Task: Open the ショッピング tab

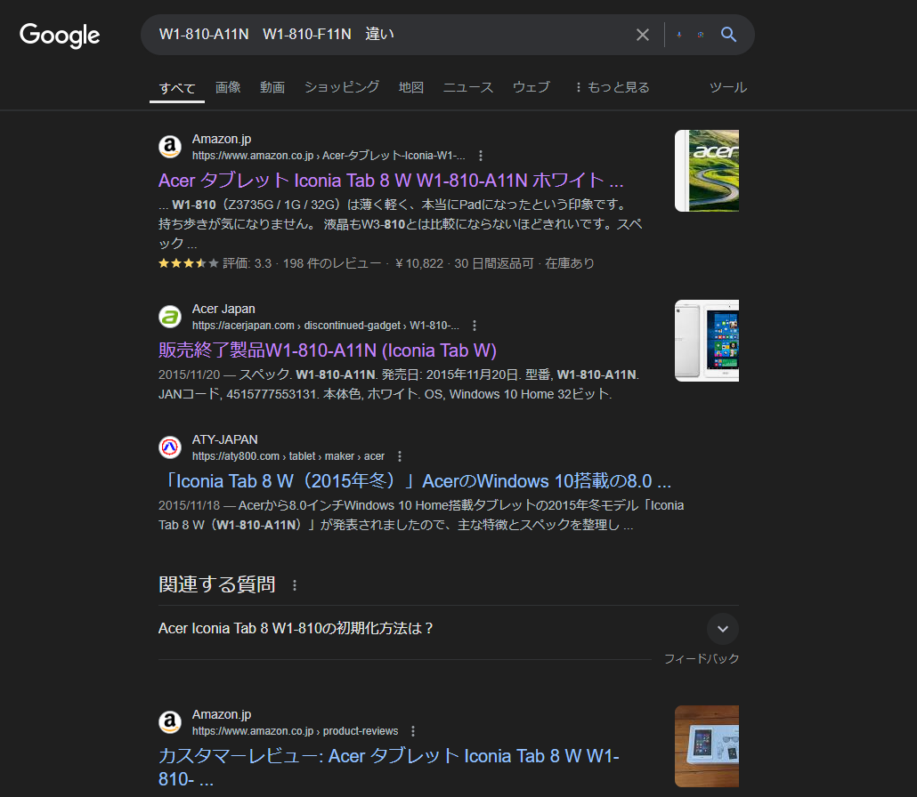Action: pyautogui.click(x=342, y=87)
